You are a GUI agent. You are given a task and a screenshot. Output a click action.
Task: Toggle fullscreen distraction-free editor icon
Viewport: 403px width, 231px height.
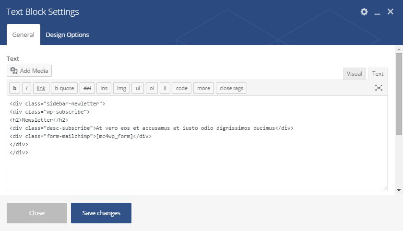(379, 88)
